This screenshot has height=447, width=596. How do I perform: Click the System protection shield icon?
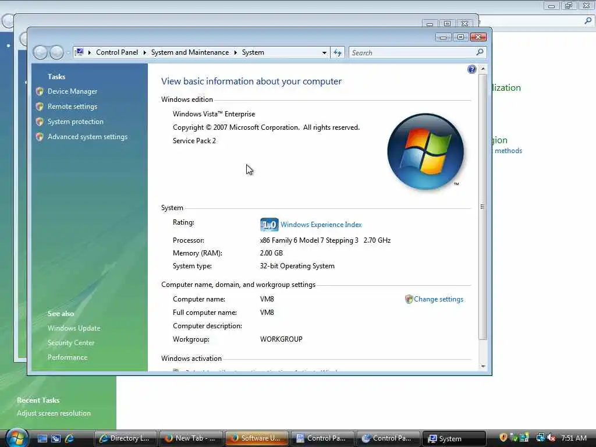[40, 122]
